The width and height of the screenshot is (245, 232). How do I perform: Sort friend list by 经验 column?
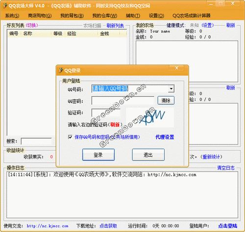[x=81, y=33]
